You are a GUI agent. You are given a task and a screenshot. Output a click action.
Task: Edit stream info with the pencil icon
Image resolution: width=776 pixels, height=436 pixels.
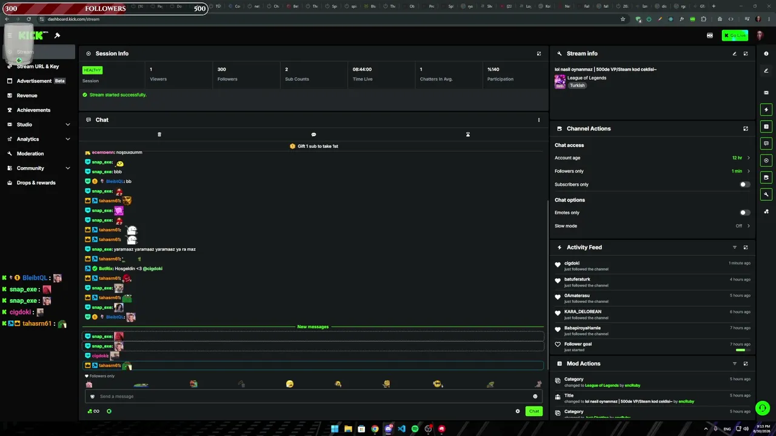click(x=734, y=53)
